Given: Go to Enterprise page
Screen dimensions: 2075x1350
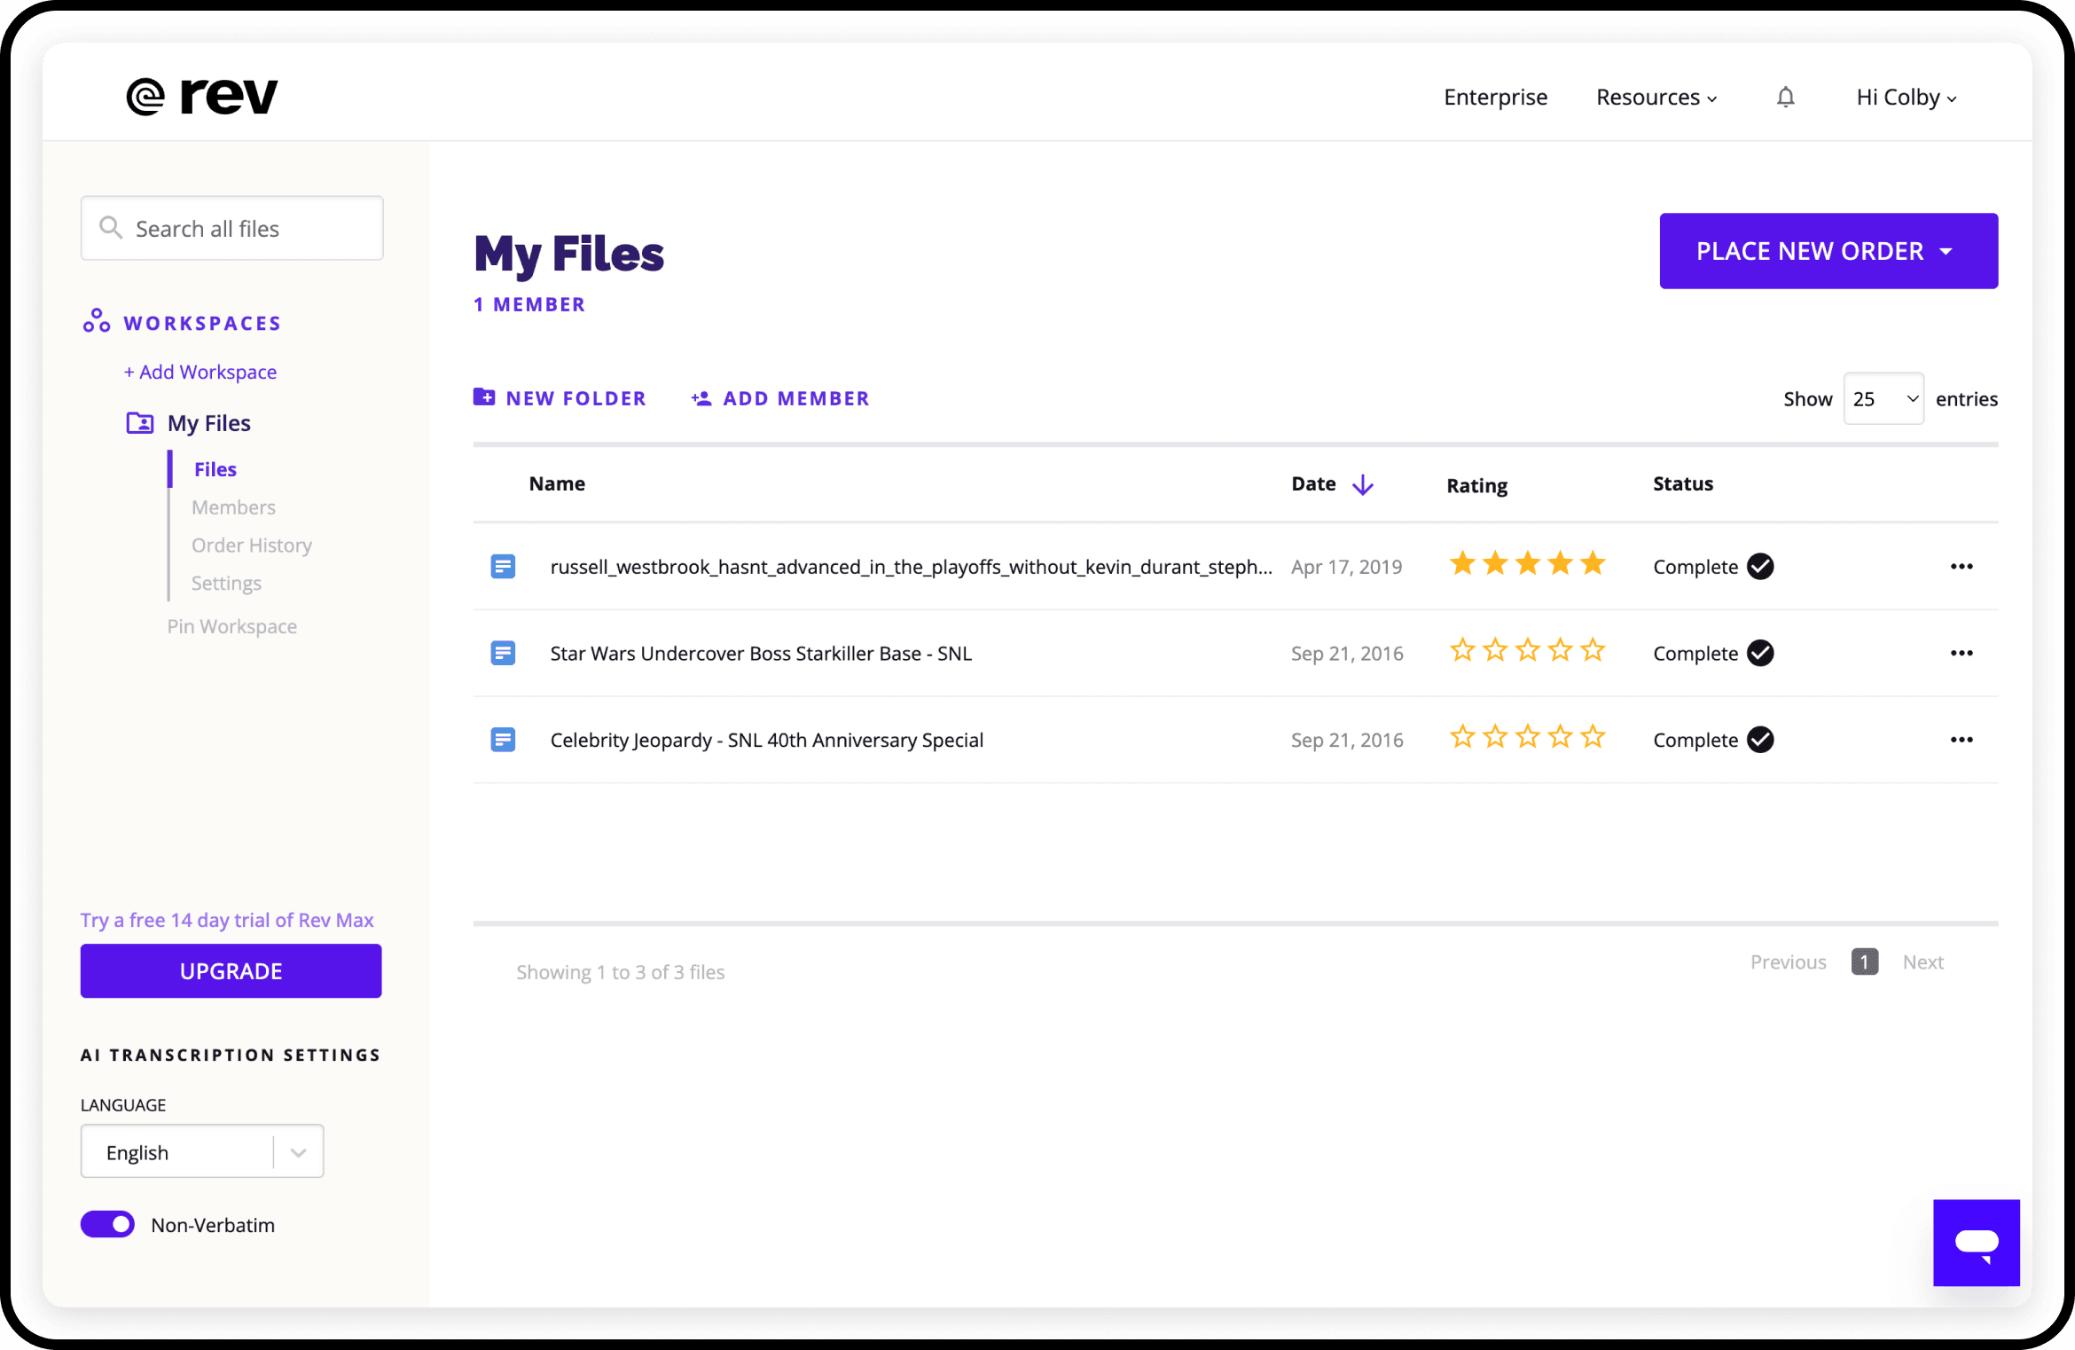Looking at the screenshot, I should tap(1495, 97).
